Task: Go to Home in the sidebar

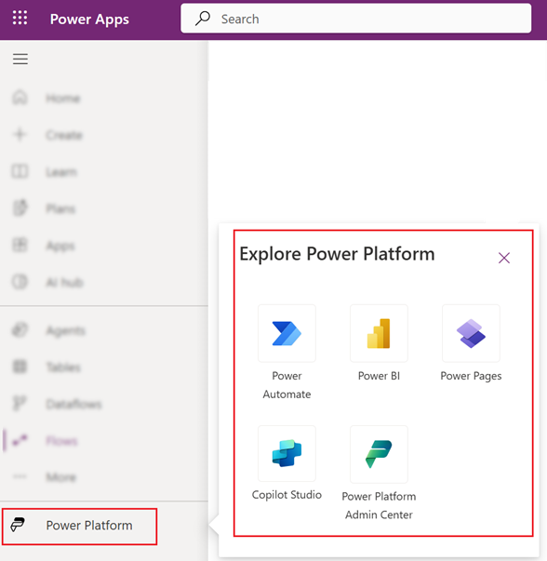Action: point(63,98)
